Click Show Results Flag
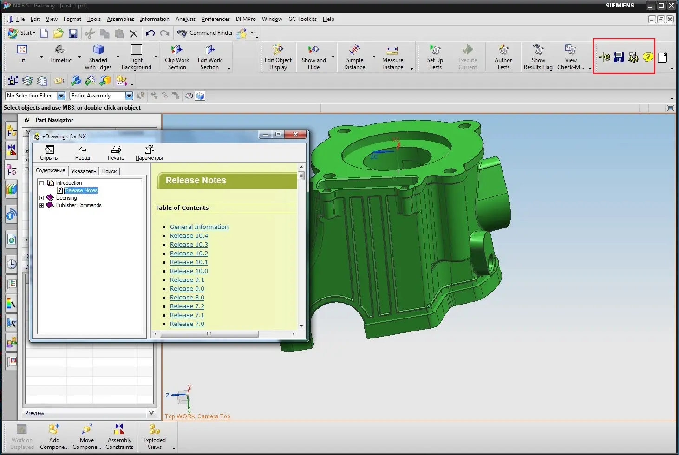The width and height of the screenshot is (679, 455). click(x=538, y=57)
